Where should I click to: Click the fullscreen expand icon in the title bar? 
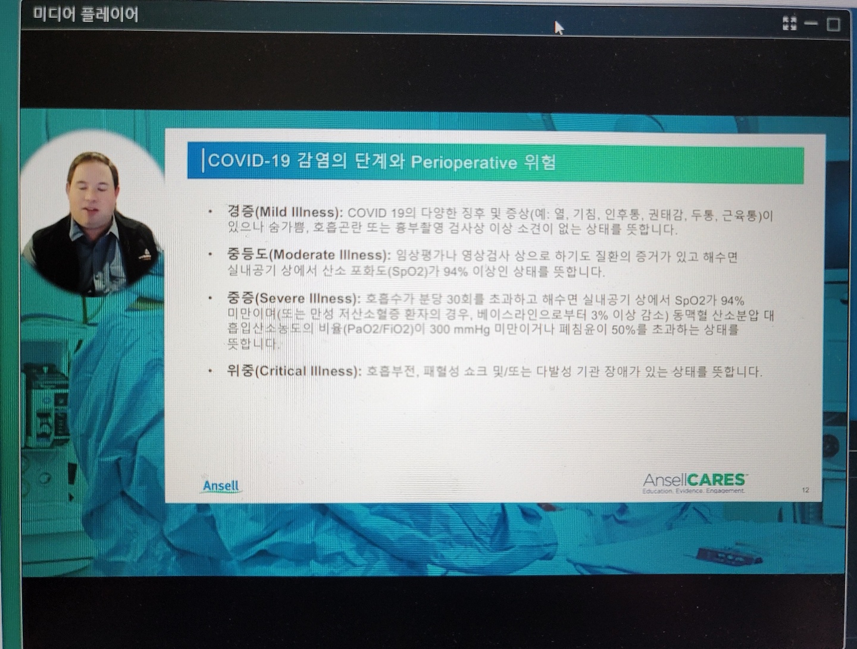pos(790,23)
